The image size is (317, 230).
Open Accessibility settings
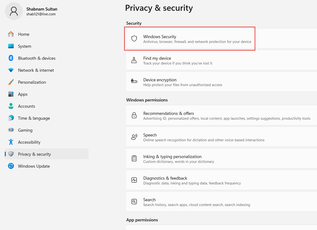click(47, 142)
